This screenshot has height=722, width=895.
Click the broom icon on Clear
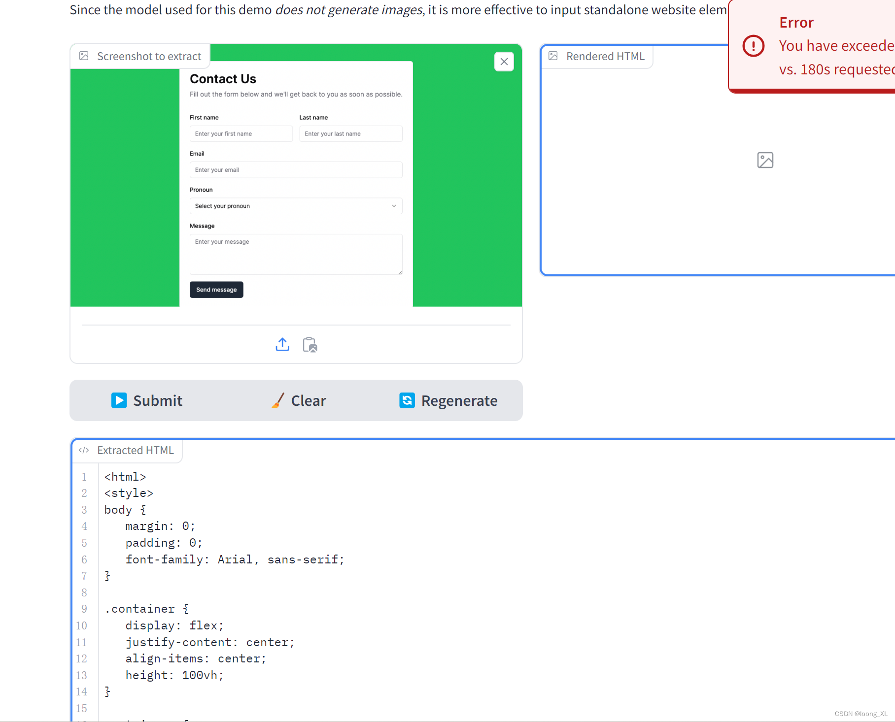278,400
